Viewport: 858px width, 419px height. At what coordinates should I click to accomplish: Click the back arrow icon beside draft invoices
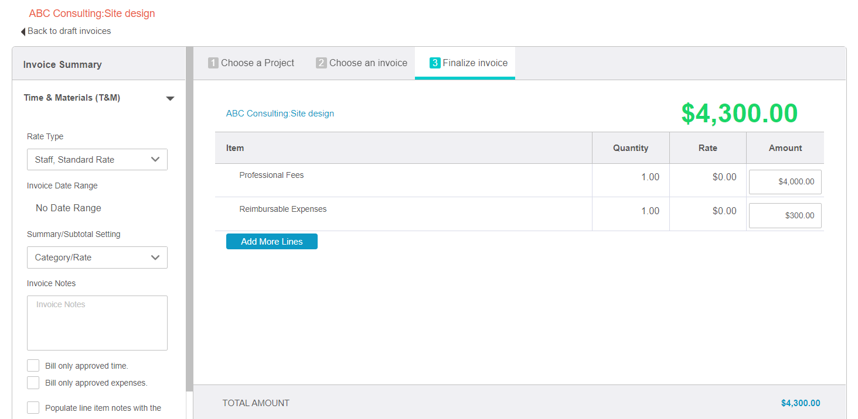click(x=23, y=32)
